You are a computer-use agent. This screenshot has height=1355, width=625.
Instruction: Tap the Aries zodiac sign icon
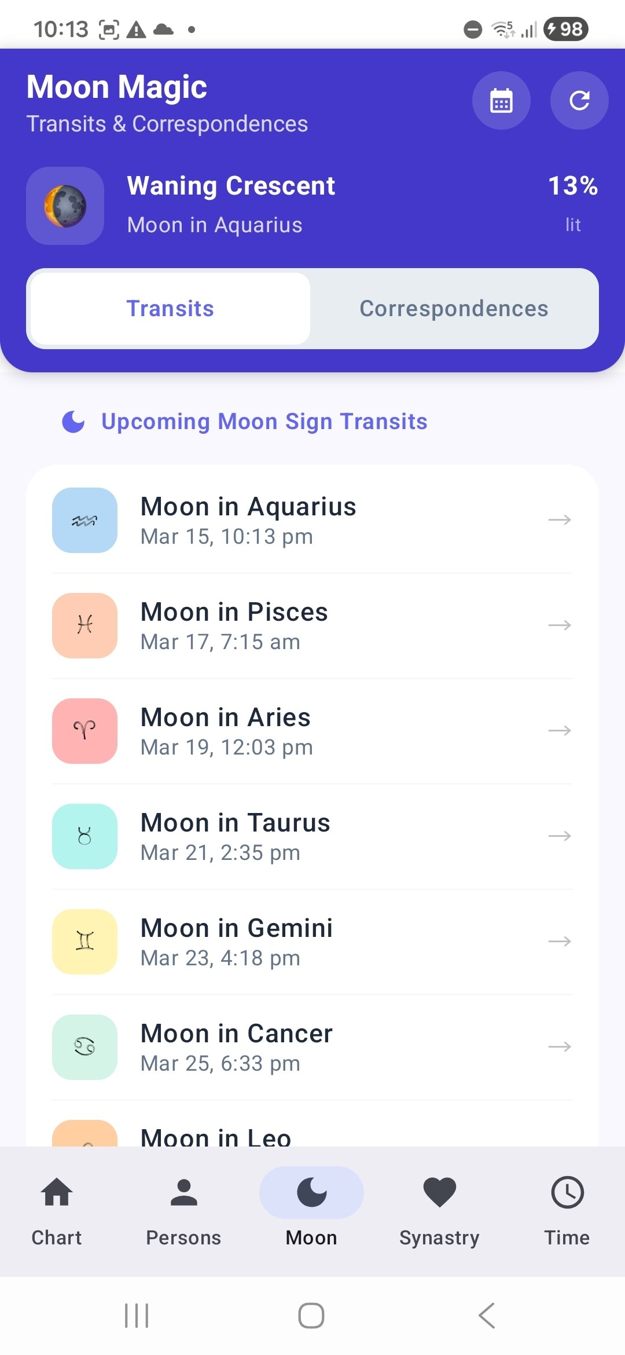click(x=84, y=731)
